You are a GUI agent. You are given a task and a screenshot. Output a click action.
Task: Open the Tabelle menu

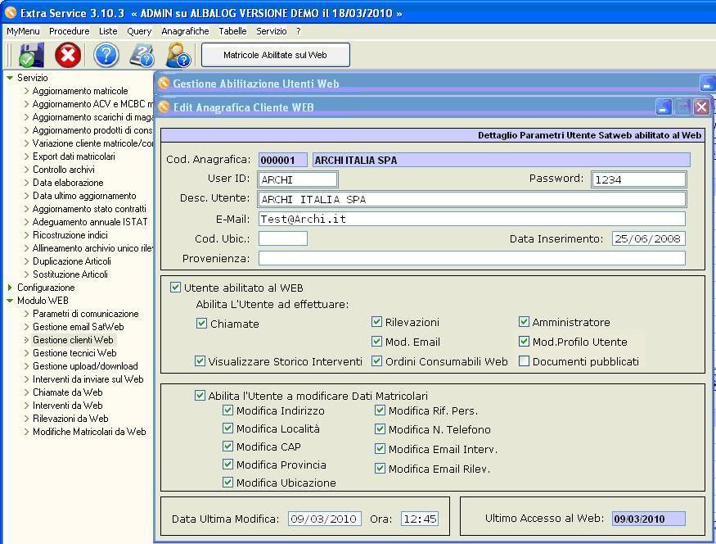click(232, 31)
